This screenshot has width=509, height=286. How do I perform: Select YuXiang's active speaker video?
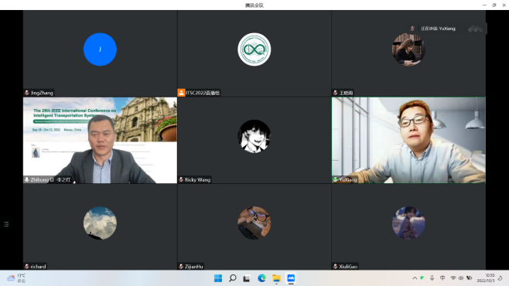point(408,140)
